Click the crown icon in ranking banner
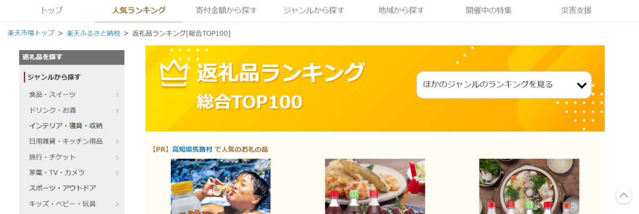This screenshot has height=214, width=639. pos(174,73)
